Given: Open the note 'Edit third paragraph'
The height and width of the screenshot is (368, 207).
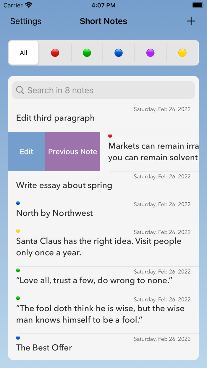Looking at the screenshot, I should pyautogui.click(x=55, y=118).
